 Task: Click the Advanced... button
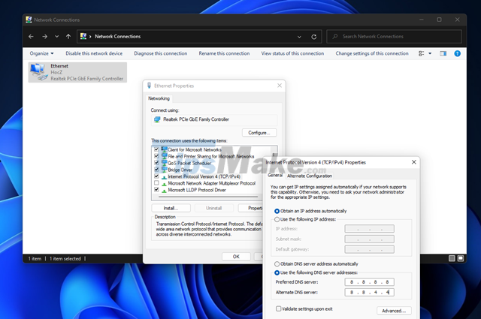pos(394,311)
